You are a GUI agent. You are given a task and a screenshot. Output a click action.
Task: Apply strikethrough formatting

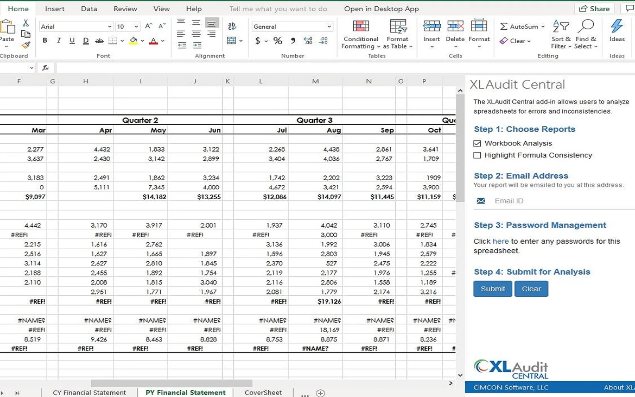99,40
